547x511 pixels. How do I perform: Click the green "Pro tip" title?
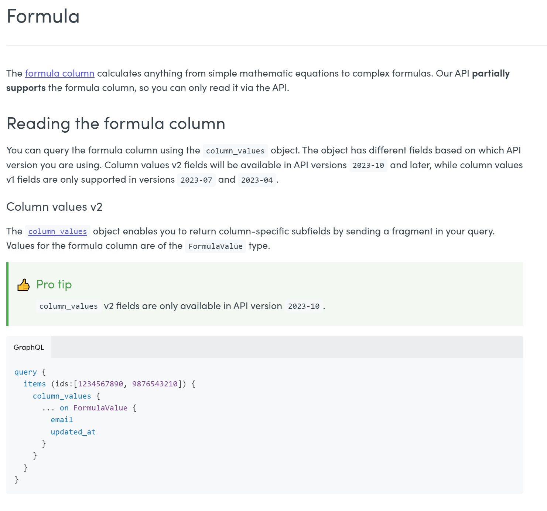(54, 284)
